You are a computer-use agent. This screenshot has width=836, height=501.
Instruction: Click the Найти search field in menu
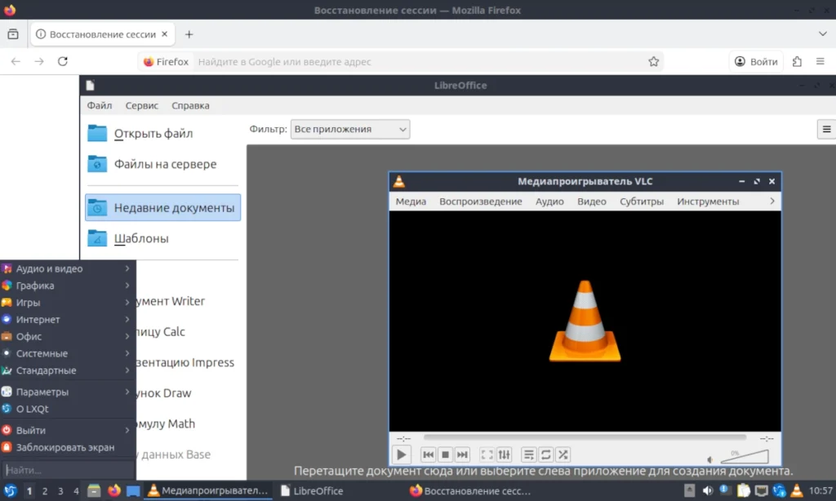pos(67,470)
